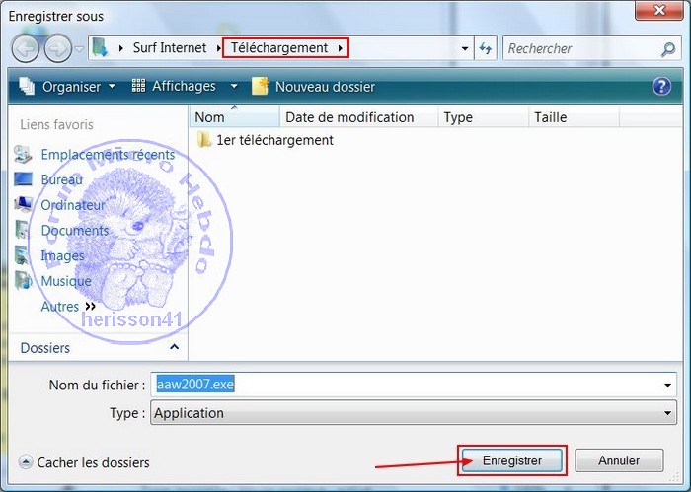Open the recent pages dropdown arrow

point(79,49)
